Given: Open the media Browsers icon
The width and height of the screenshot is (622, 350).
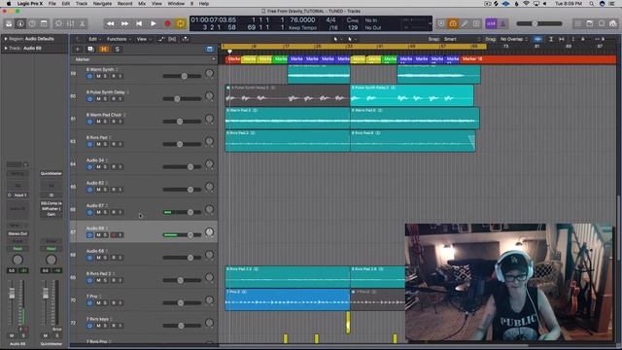Looking at the screenshot, I should pos(613,23).
